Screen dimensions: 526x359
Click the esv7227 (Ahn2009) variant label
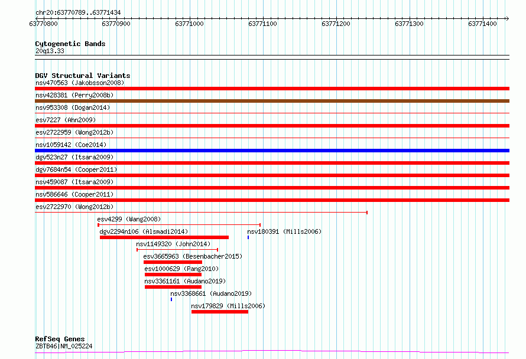tap(66, 120)
